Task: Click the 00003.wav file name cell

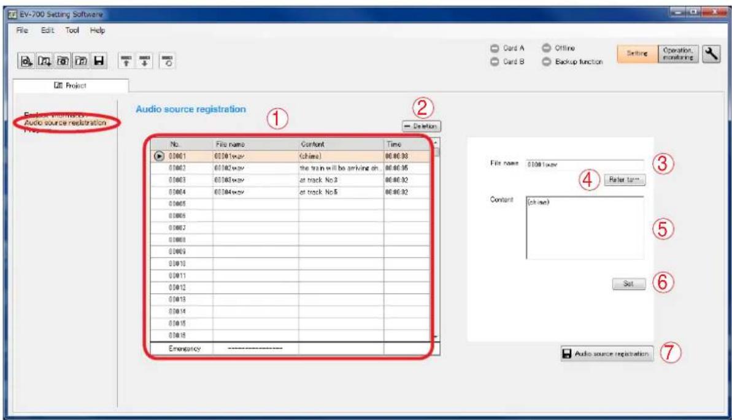Action: click(256, 180)
